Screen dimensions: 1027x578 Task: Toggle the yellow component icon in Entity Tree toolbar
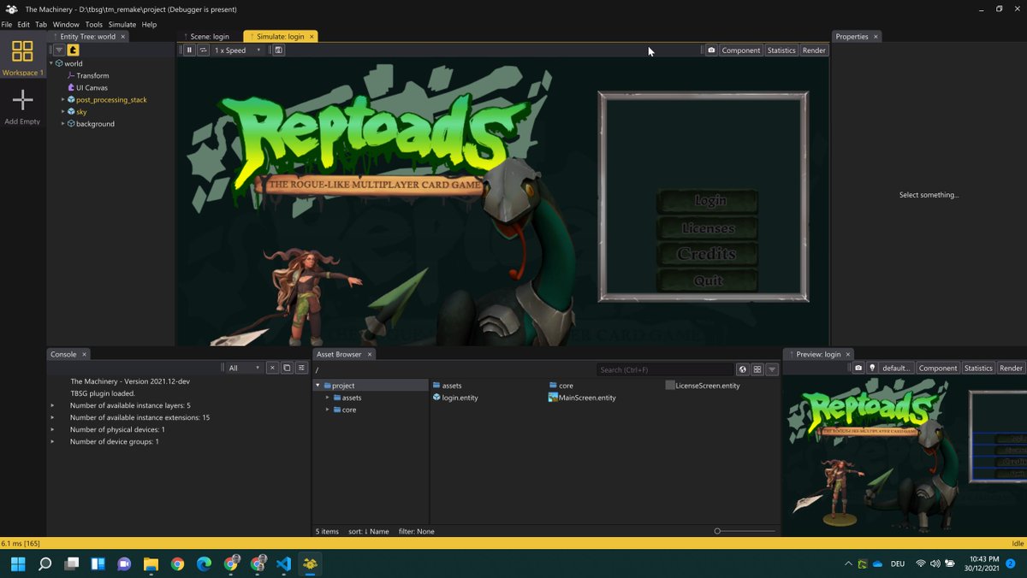(x=74, y=50)
